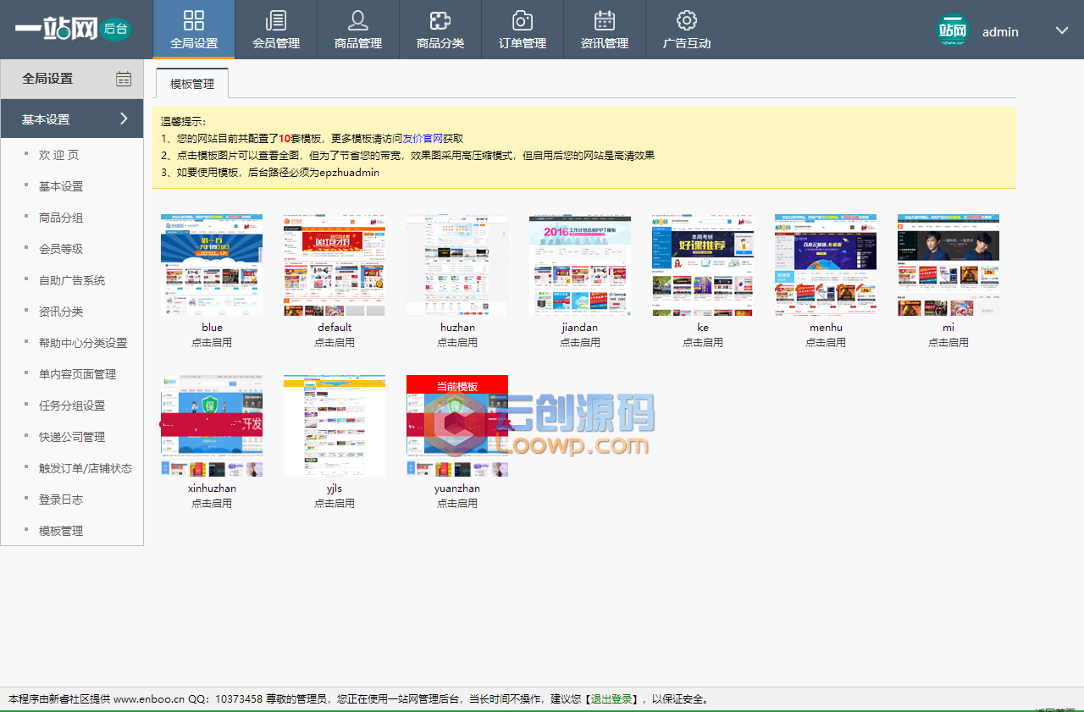Open 全局设置 in top navigation
This screenshot has height=712, width=1084.
(194, 30)
